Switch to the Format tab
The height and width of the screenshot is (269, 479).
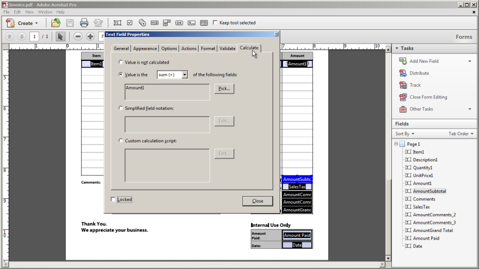click(208, 48)
